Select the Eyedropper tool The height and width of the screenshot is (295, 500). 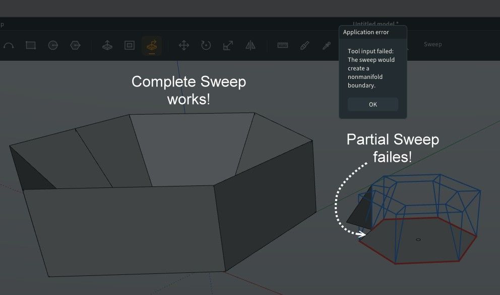click(327, 45)
